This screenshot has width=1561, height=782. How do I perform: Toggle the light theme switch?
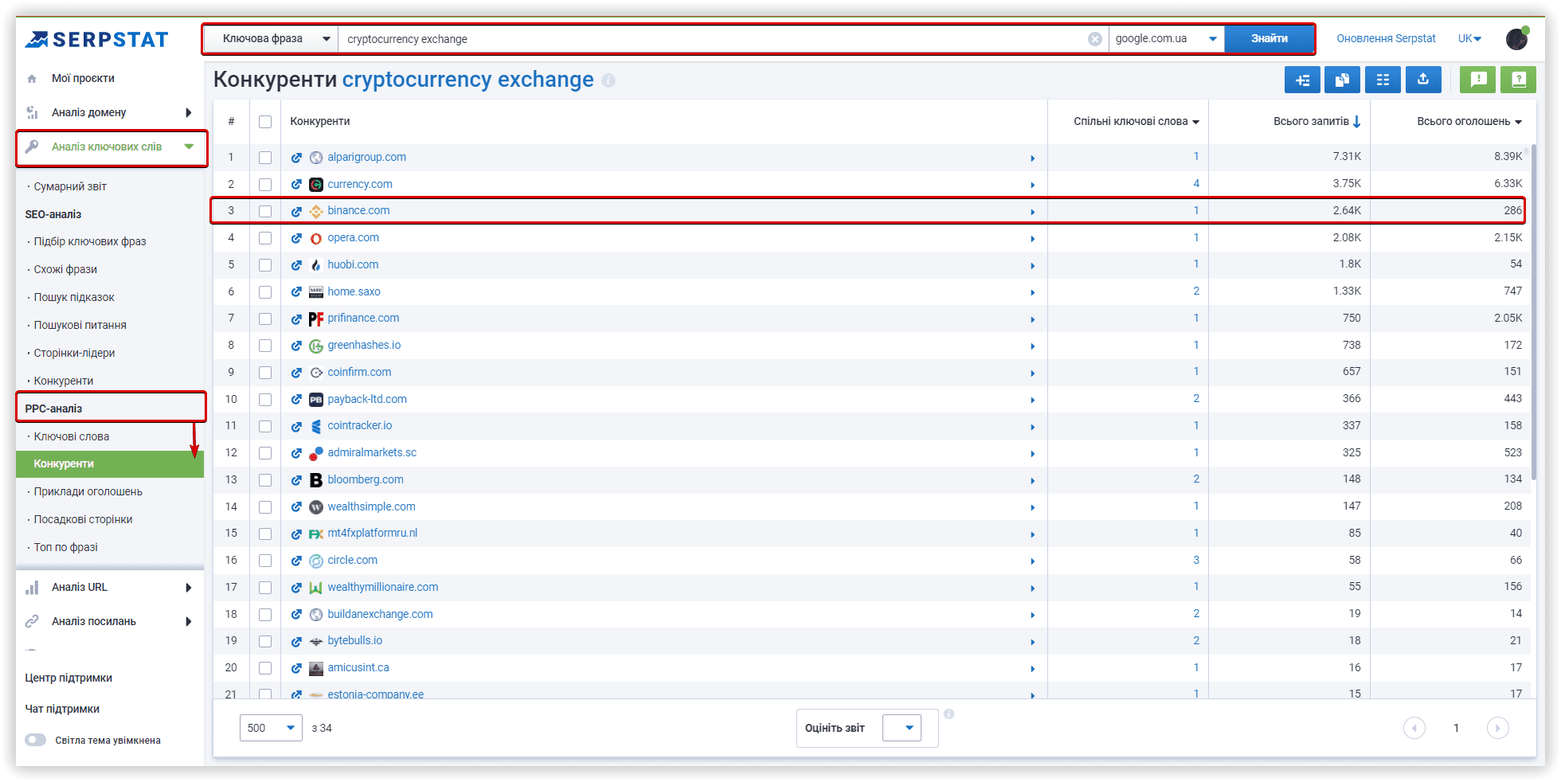(x=36, y=740)
